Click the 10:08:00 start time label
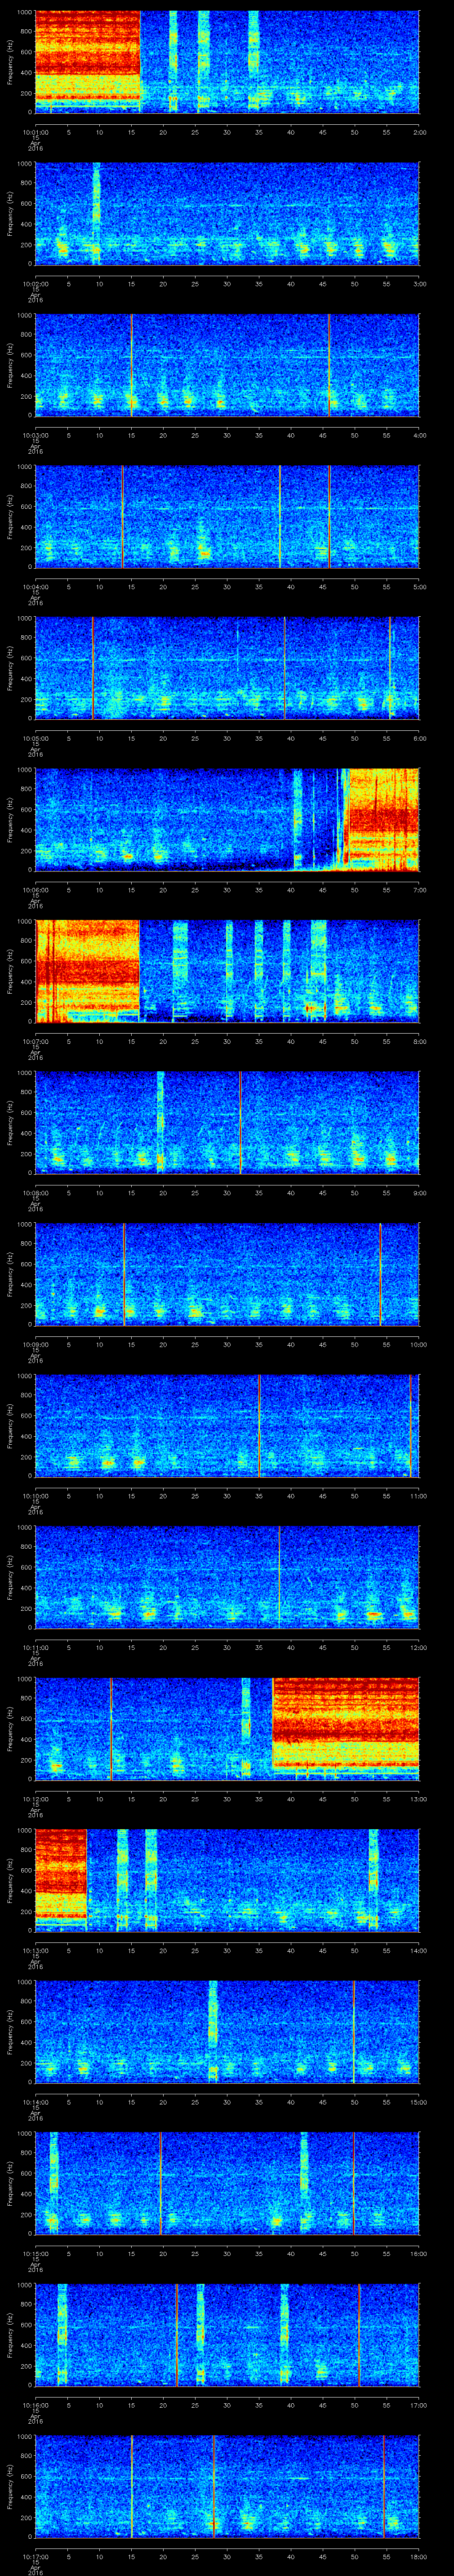The height and width of the screenshot is (2576, 454). click(x=35, y=1193)
